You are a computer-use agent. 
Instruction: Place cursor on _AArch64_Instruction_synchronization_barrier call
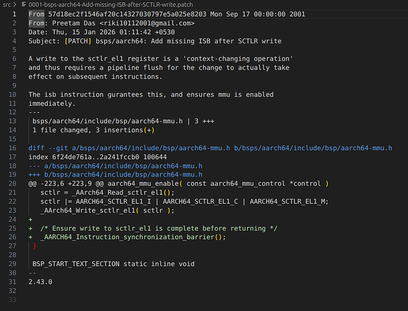tap(131, 238)
